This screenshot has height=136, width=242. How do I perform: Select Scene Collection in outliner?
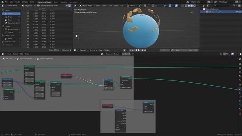click(x=212, y=9)
